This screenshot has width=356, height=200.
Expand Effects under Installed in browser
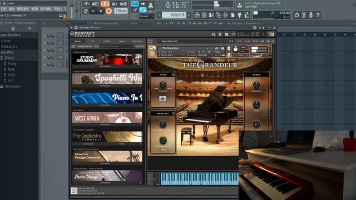[9, 58]
